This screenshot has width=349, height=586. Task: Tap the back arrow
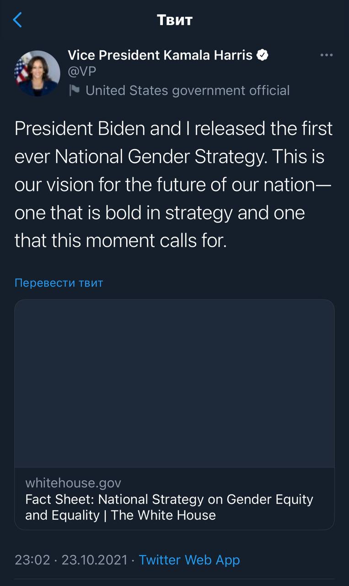tap(17, 20)
